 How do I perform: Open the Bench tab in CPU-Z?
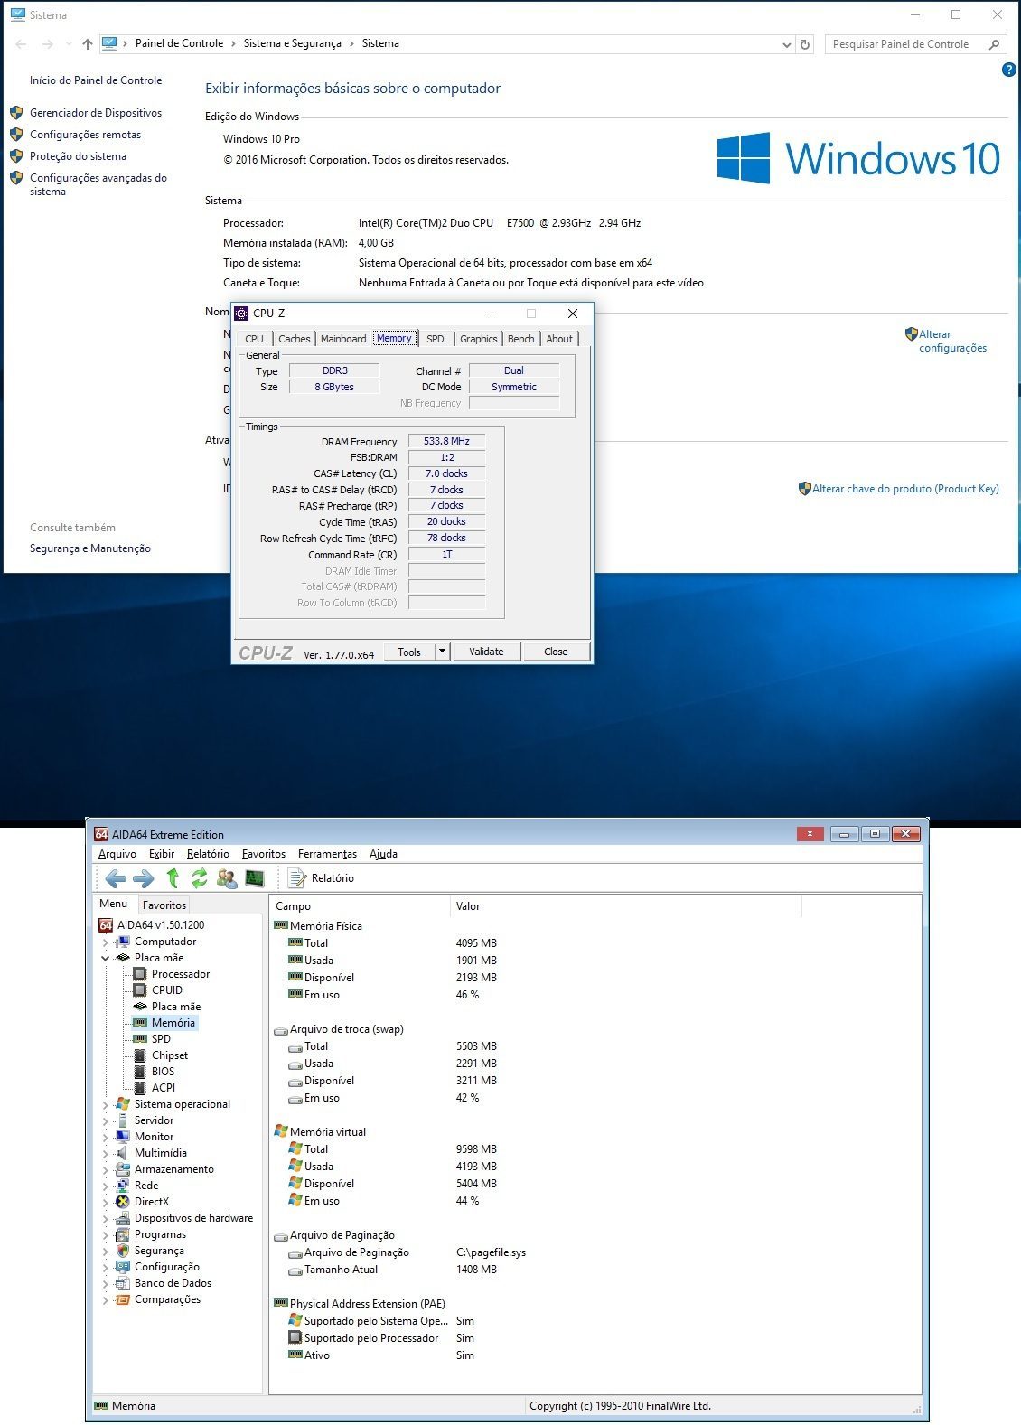point(521,339)
